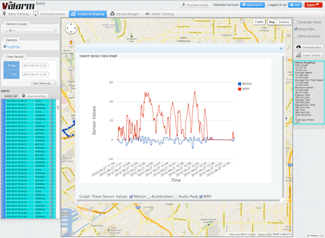The height and width of the screenshot is (238, 325).
Task: Switch to Satellite view
Action: (x=284, y=22)
